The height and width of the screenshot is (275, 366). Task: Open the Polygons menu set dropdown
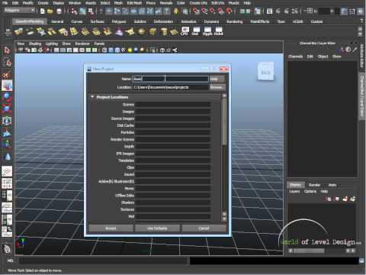[20, 11]
